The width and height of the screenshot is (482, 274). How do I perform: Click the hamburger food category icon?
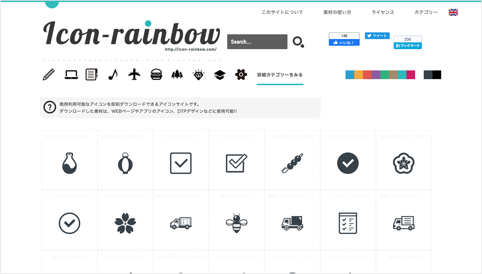coord(156,74)
